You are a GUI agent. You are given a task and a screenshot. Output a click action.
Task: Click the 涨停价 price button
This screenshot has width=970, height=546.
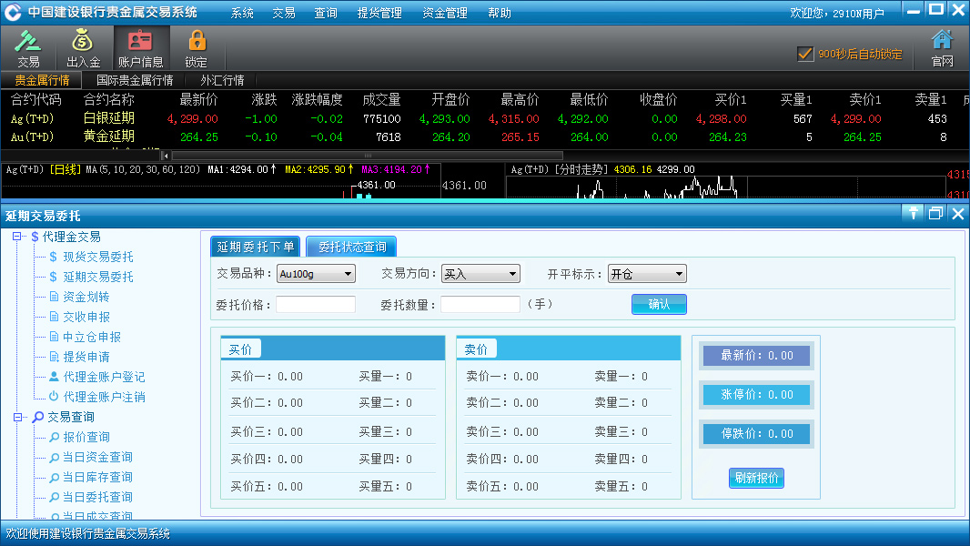pos(756,395)
